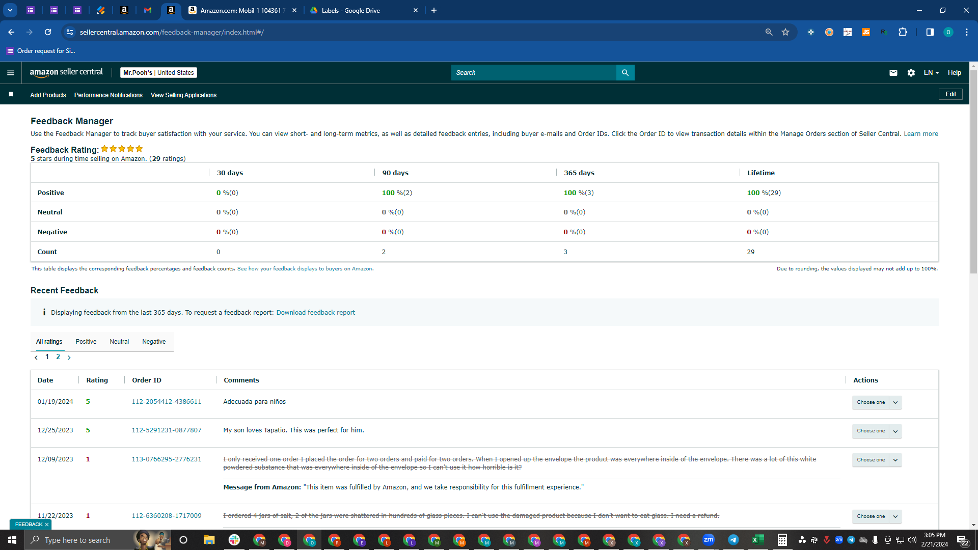Go to next feedback page with right chevron
The height and width of the screenshot is (550, 978).
pos(69,358)
